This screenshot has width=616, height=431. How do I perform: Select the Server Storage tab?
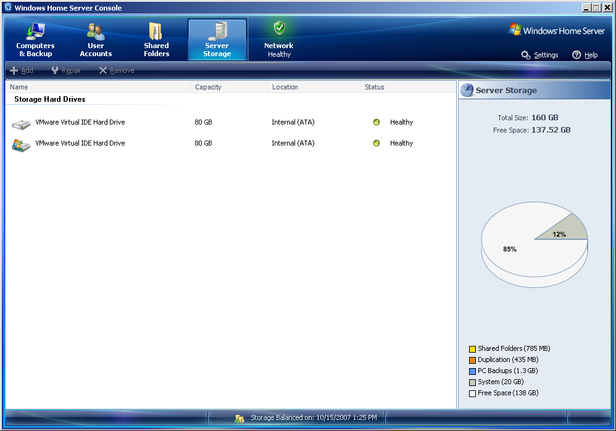217,39
